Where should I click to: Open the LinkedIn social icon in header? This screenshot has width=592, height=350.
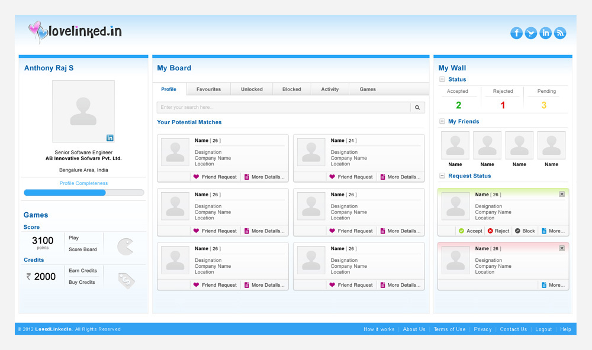click(x=545, y=33)
